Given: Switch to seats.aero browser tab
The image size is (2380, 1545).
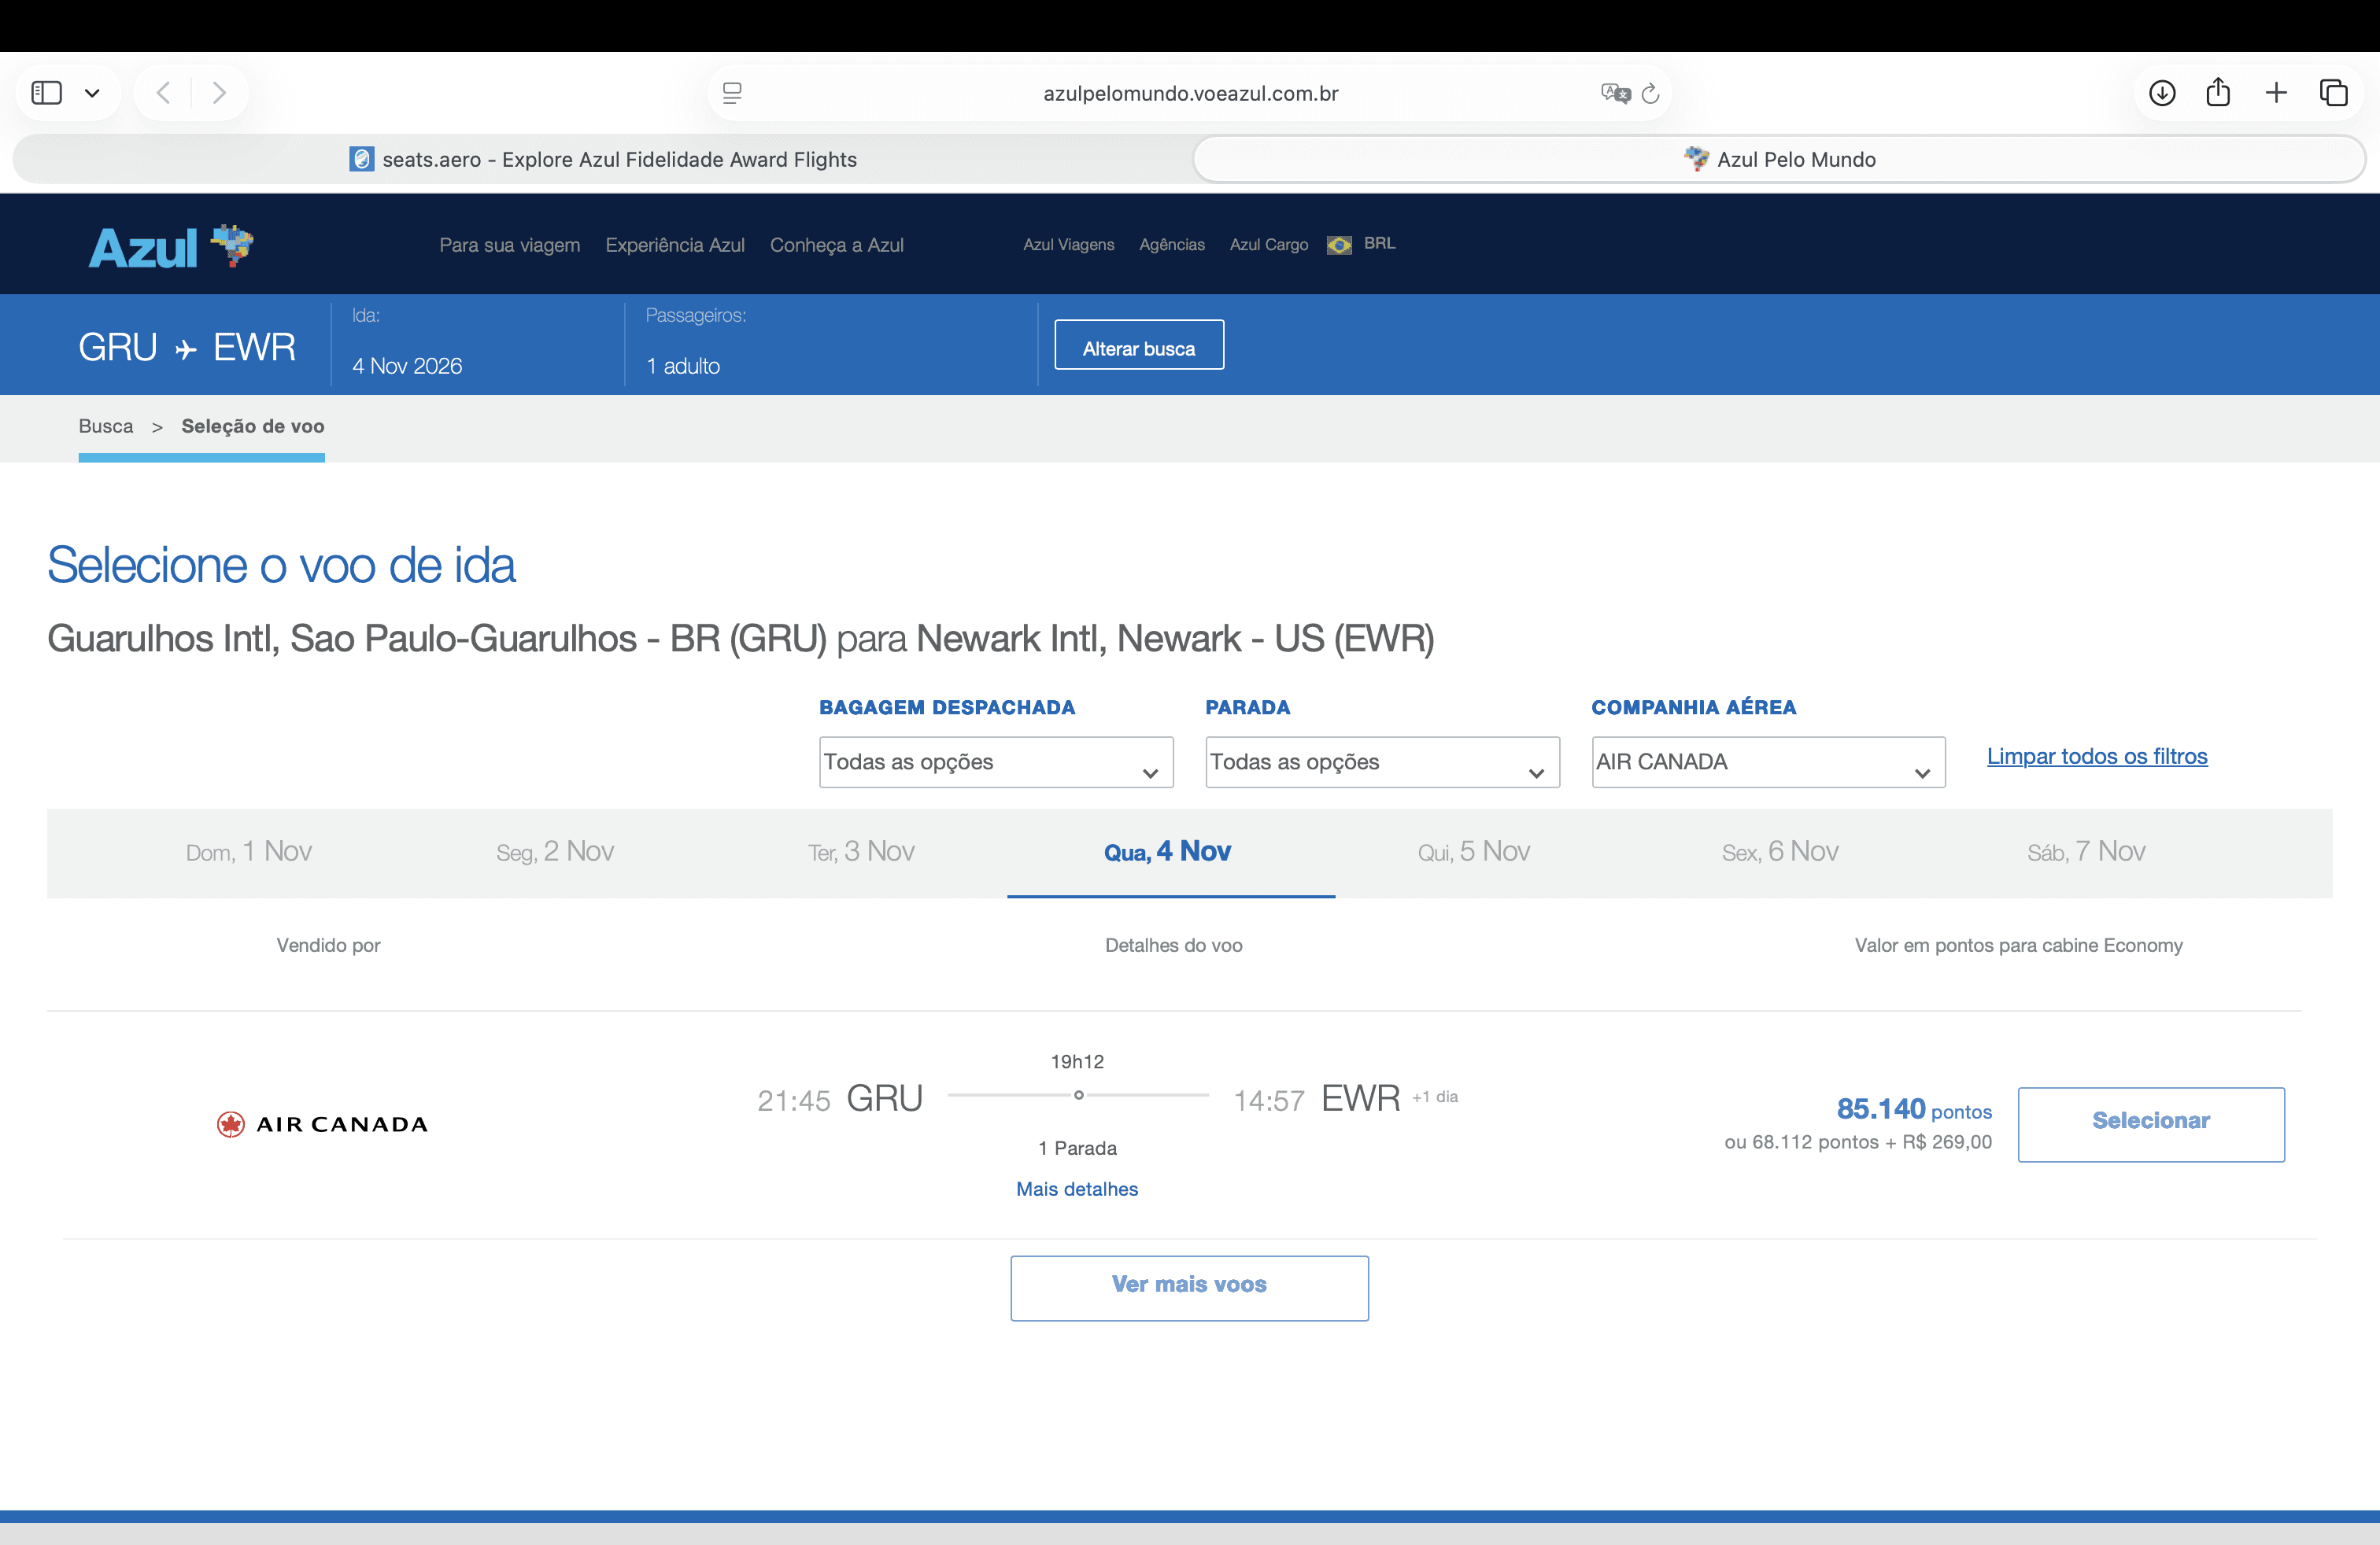Looking at the screenshot, I should [603, 160].
